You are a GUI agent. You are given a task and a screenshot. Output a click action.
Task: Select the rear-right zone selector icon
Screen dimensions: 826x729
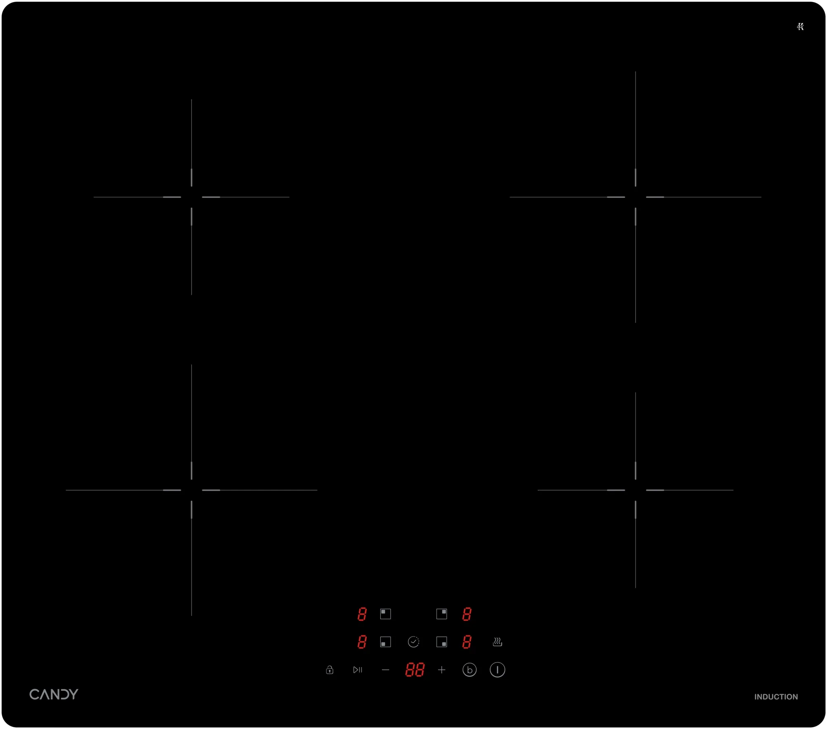[x=441, y=613]
